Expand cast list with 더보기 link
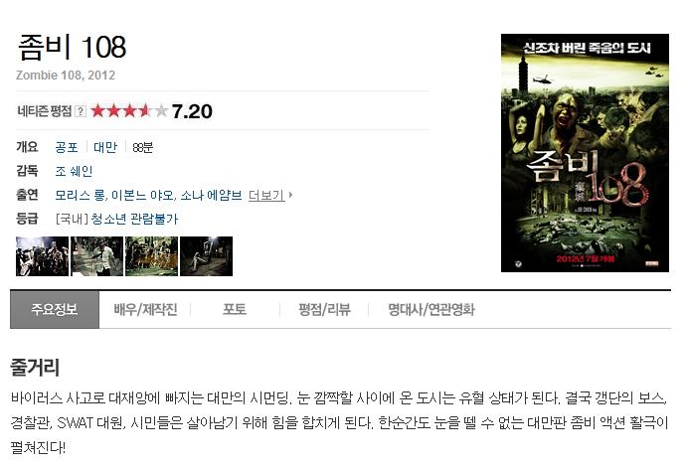The width and height of the screenshot is (688, 468). pos(266,195)
